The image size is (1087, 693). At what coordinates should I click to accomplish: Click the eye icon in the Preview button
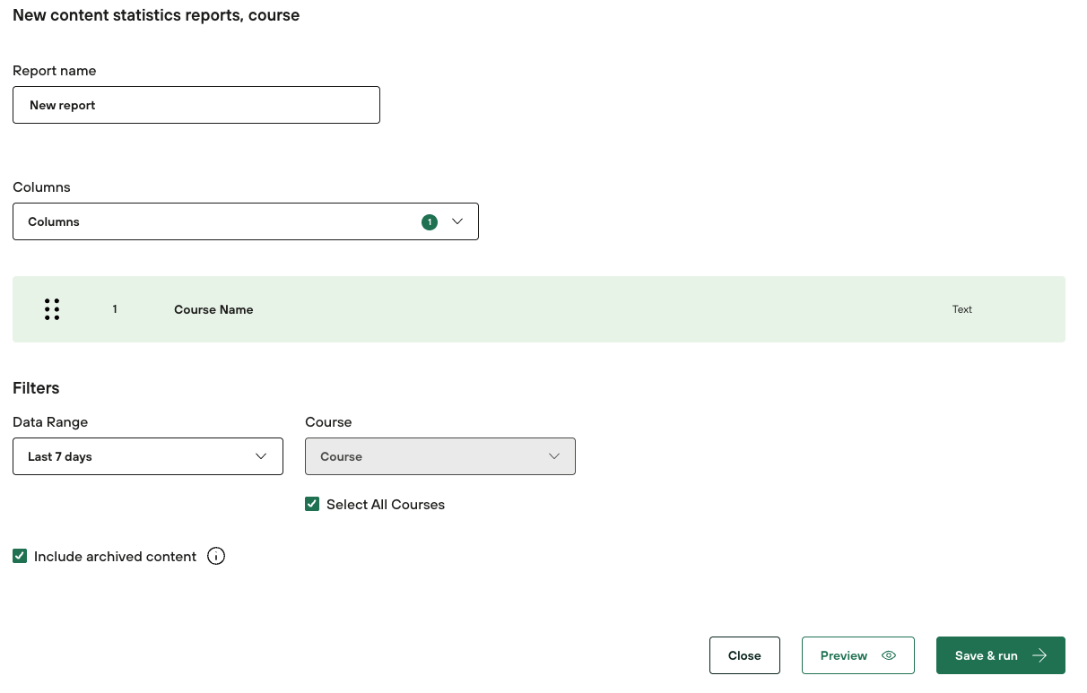point(889,655)
